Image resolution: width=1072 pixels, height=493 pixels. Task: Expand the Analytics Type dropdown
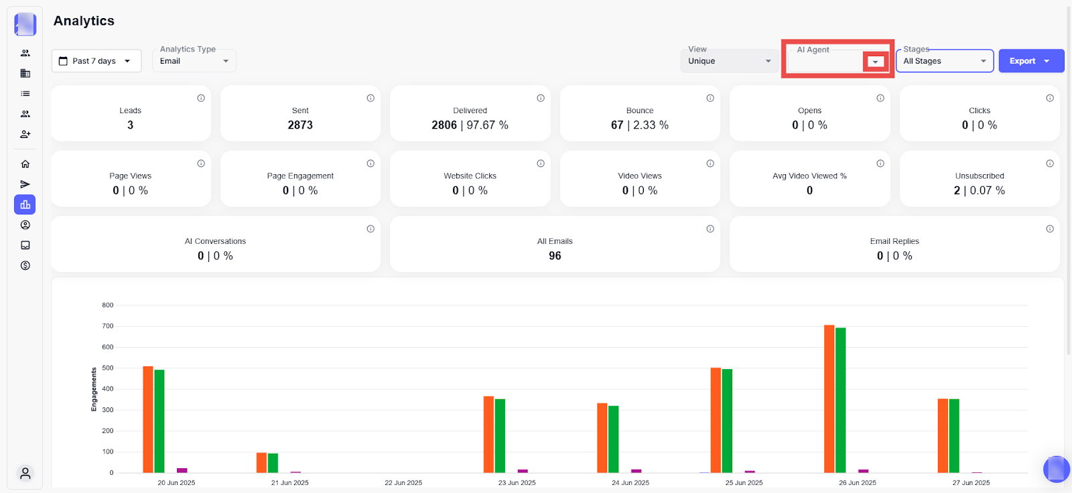click(x=194, y=61)
